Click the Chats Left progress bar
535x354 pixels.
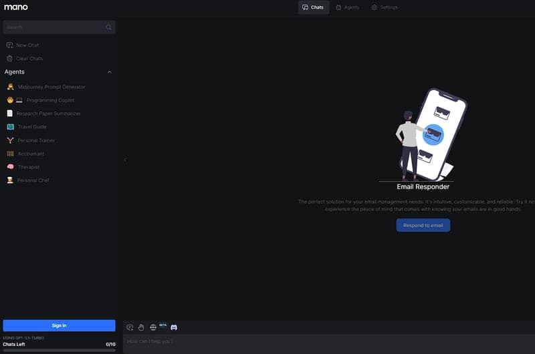59,349
